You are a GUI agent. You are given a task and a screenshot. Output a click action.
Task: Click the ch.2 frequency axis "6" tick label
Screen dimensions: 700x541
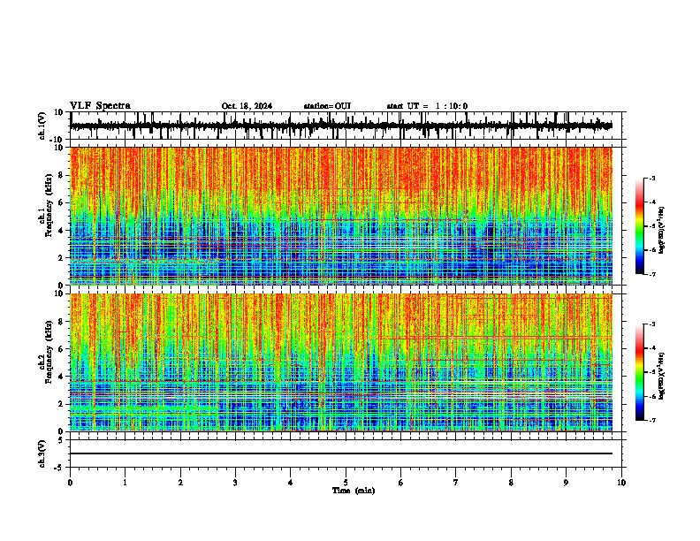pos(61,349)
